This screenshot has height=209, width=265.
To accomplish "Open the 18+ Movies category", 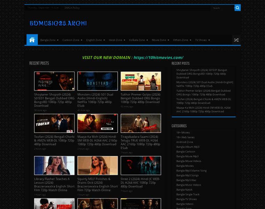I will click(183, 132).
